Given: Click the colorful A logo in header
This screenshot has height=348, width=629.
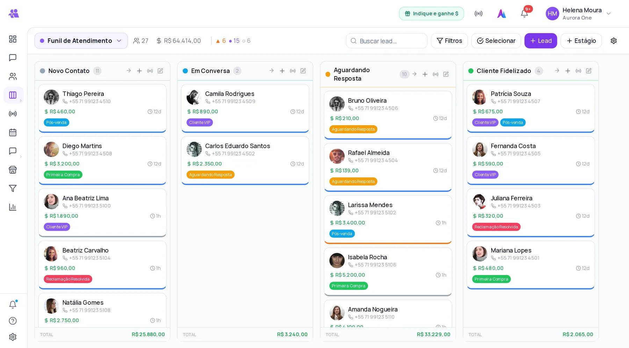Looking at the screenshot, I should coord(501,14).
